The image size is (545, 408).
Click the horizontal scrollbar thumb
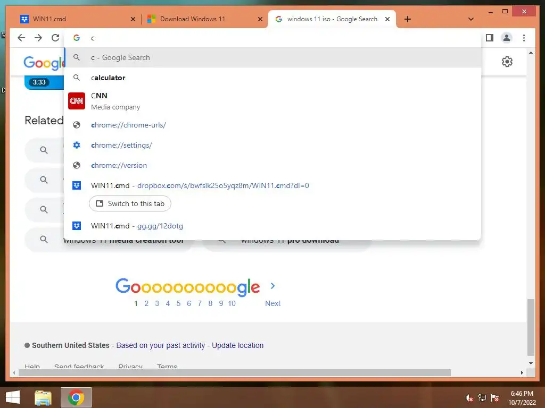click(235, 372)
